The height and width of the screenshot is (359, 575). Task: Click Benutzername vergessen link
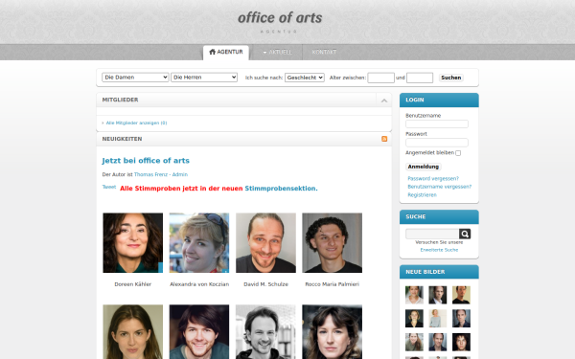(439, 187)
